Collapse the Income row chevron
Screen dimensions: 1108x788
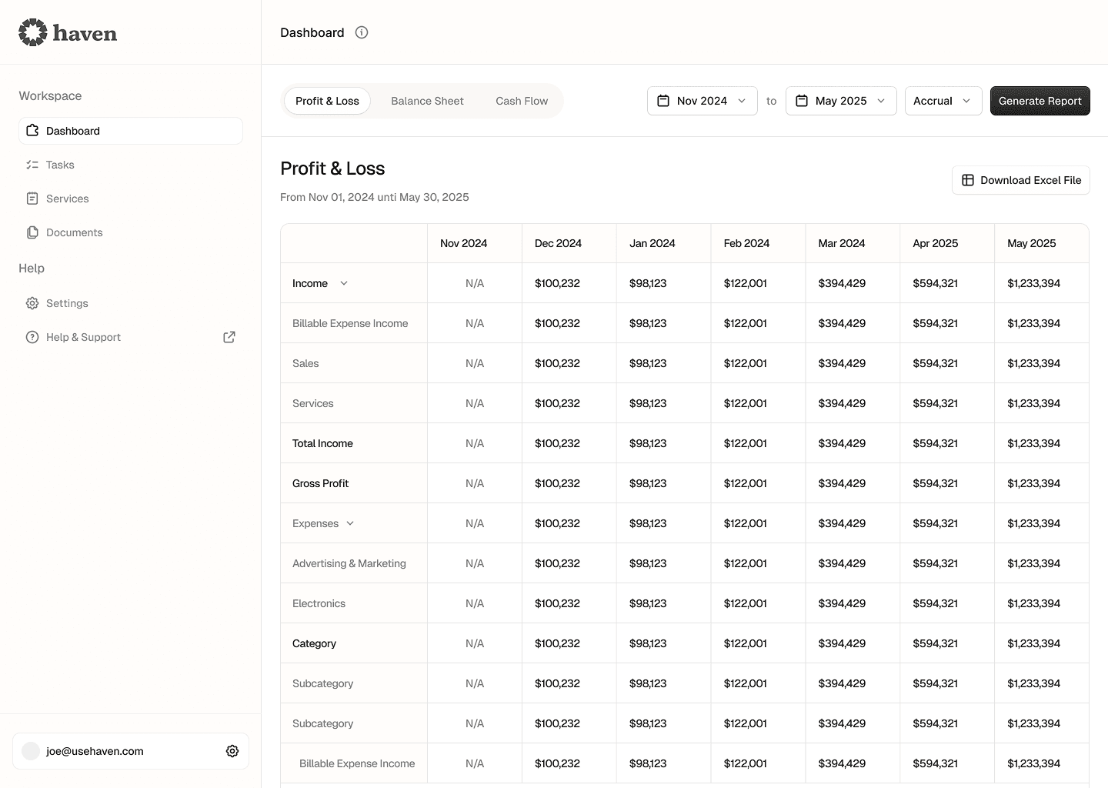pos(344,283)
